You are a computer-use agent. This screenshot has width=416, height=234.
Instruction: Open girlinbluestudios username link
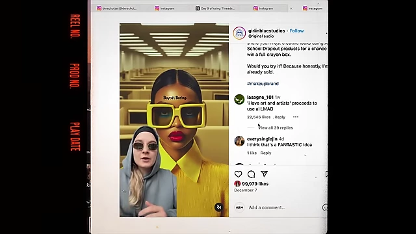pos(266,31)
